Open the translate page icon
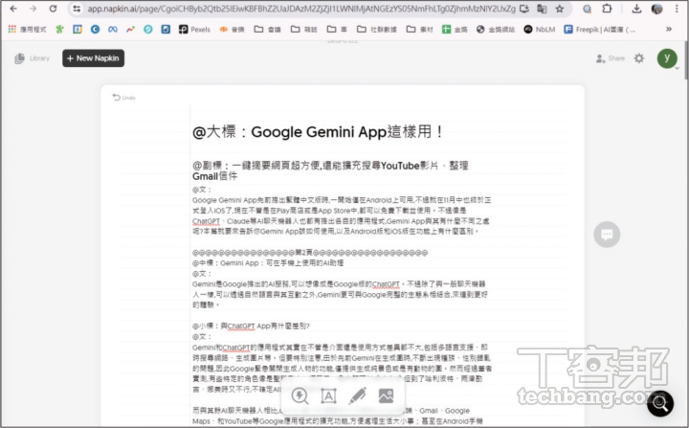This screenshot has width=689, height=428. click(x=542, y=9)
